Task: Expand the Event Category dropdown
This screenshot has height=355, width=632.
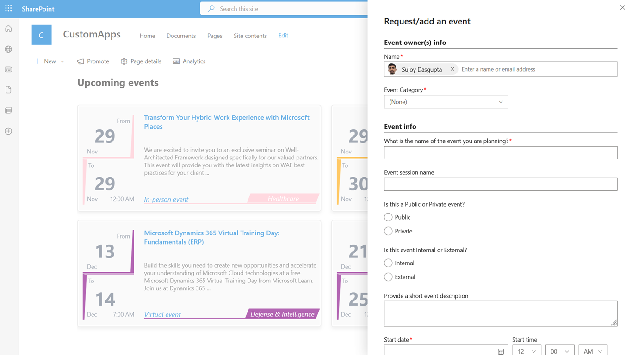Action: pyautogui.click(x=446, y=102)
